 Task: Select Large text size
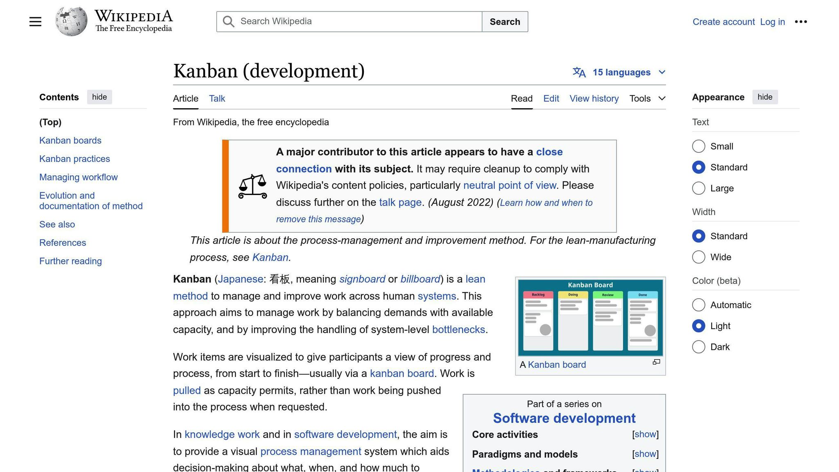click(698, 188)
